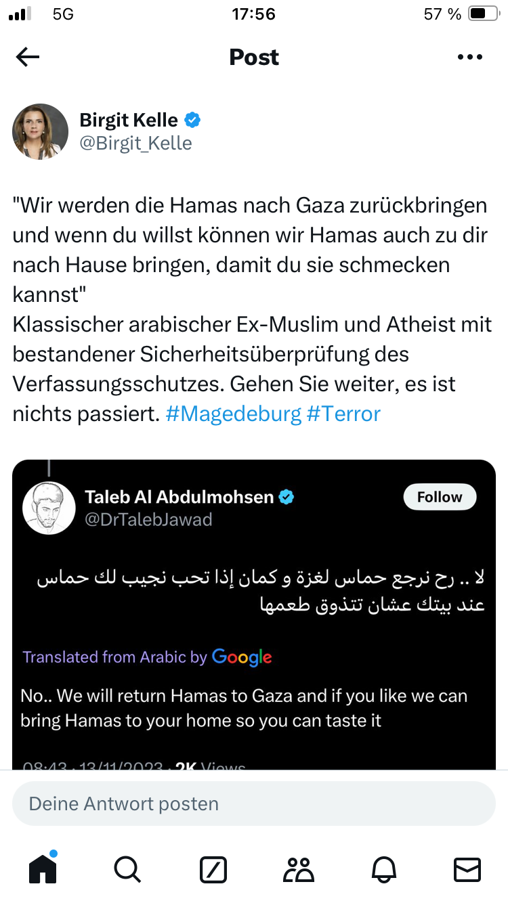Tap the Google translation logo
Image resolution: width=508 pixels, height=903 pixels.
pos(242,657)
